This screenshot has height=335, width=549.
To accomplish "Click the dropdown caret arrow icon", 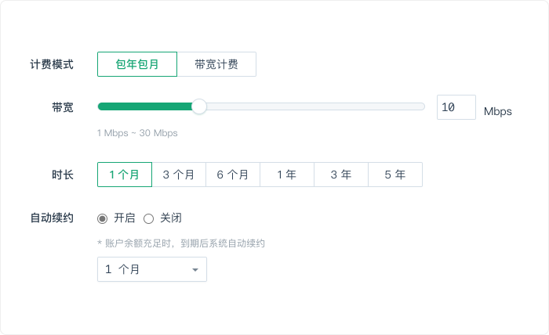I will click(x=195, y=270).
